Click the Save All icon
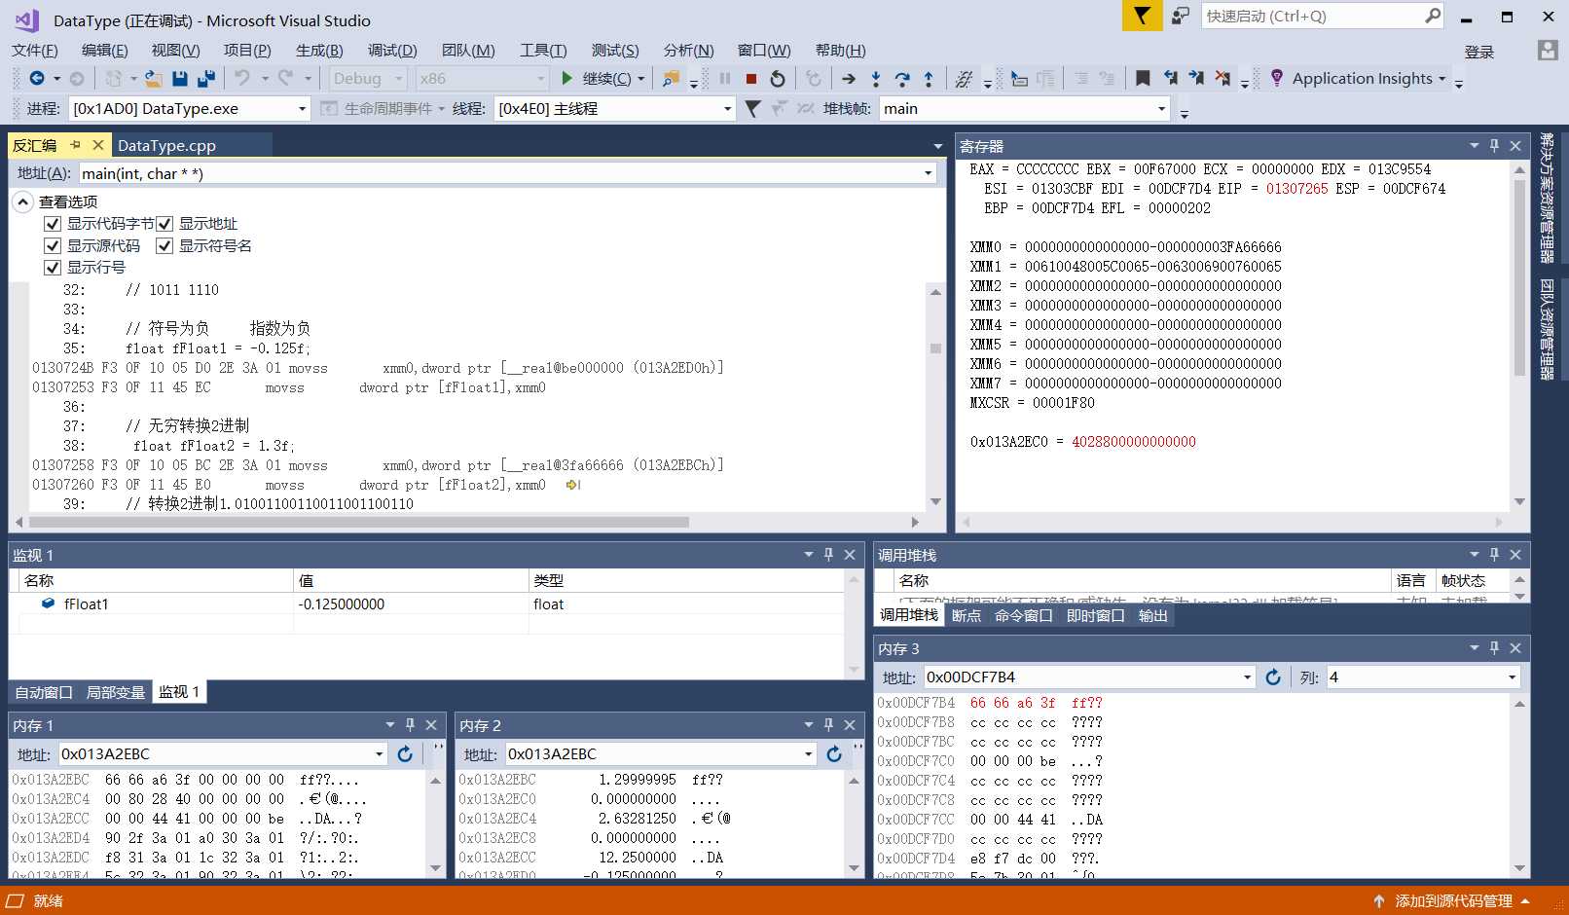The width and height of the screenshot is (1569, 915). 205,78
